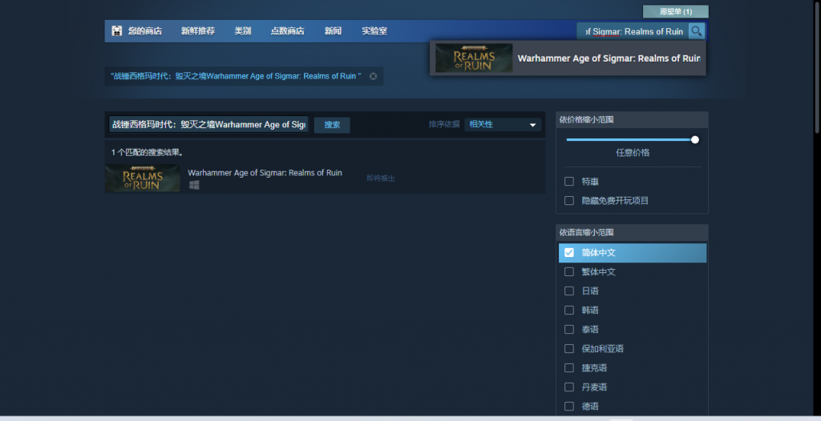Check the 日语 language filter
This screenshot has height=421, width=821.
569,291
